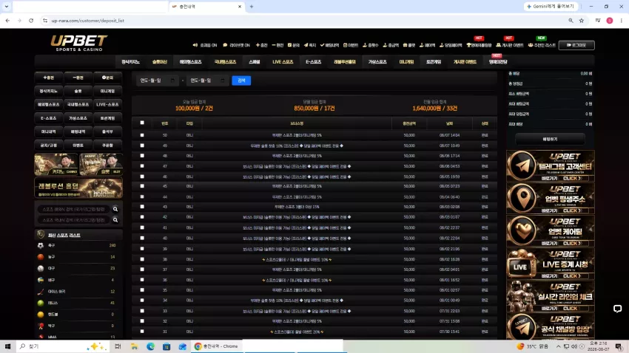Tick the select-all checkbox in table header
The height and width of the screenshot is (353, 629).
pyautogui.click(x=142, y=123)
